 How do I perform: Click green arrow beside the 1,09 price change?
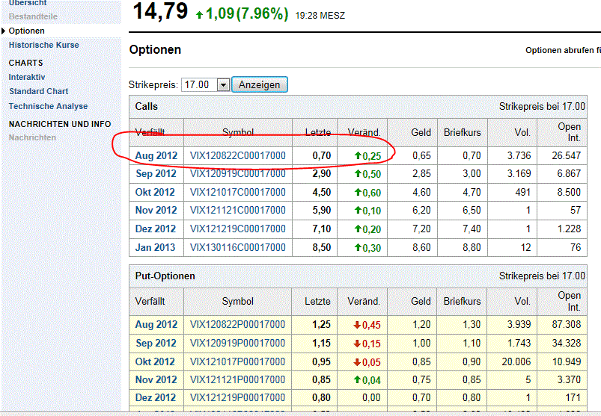coord(198,13)
